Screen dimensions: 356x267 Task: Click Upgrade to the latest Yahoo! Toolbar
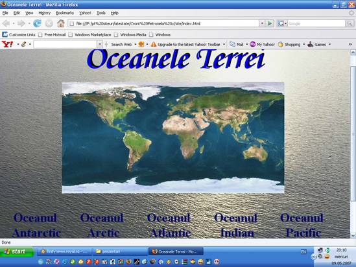pos(189,45)
